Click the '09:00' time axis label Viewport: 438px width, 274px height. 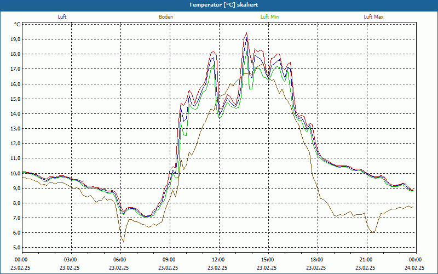(x=170, y=260)
